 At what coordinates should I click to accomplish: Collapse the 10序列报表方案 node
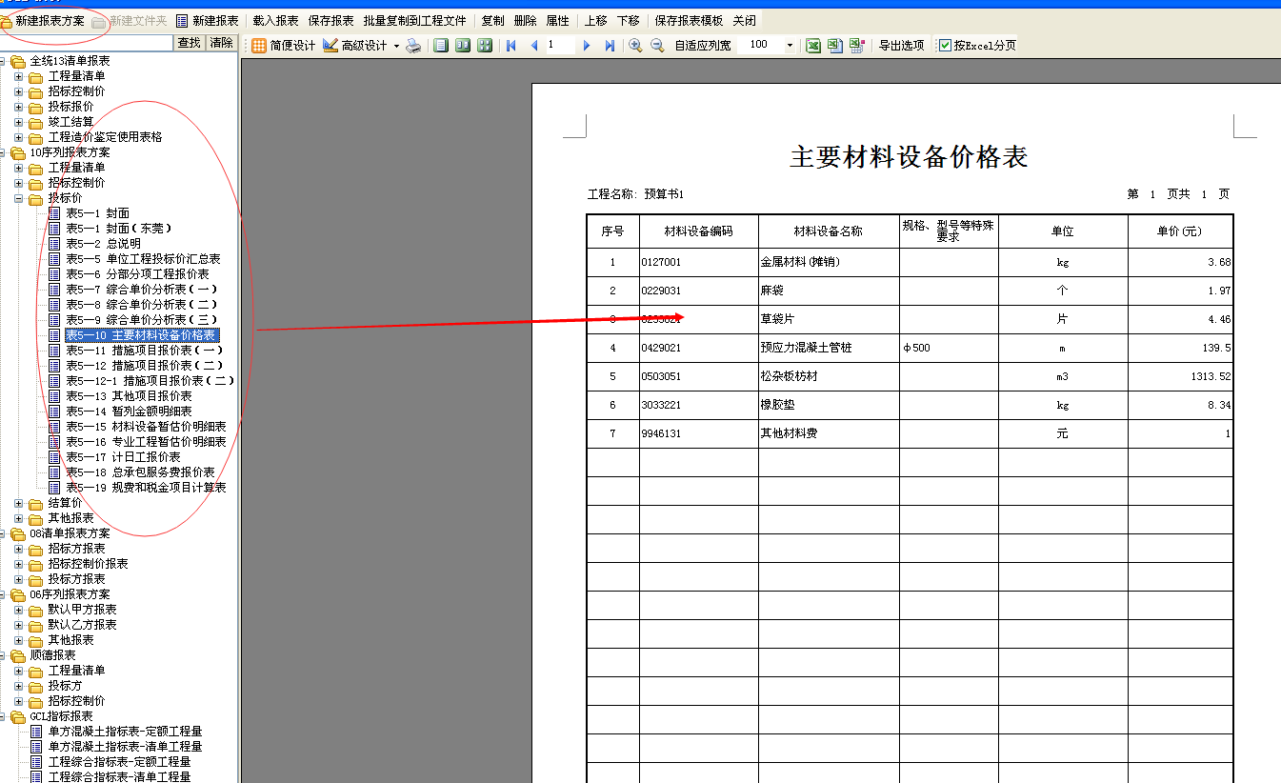pyautogui.click(x=2, y=152)
